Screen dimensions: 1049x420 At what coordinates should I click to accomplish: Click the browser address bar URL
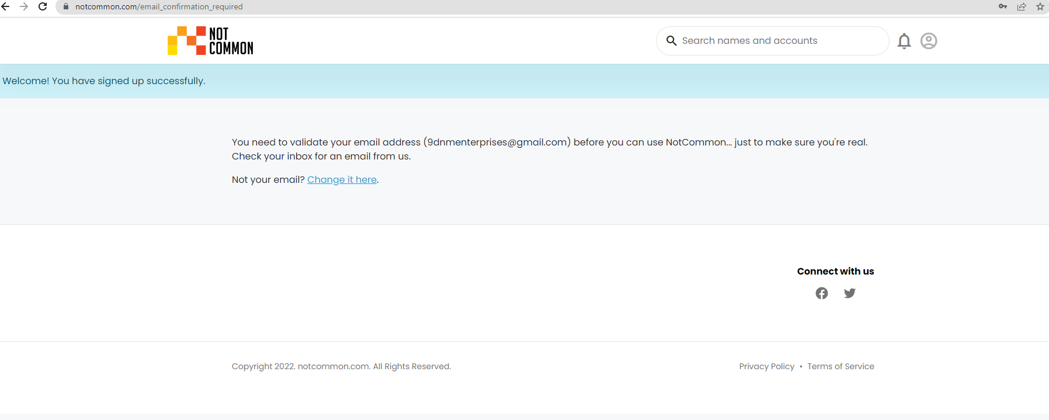(x=159, y=6)
